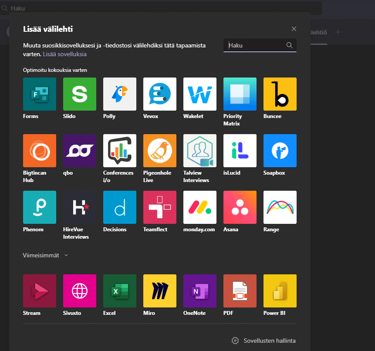Select the Wakelet app icon
This screenshot has width=375, height=351.
pyautogui.click(x=200, y=94)
